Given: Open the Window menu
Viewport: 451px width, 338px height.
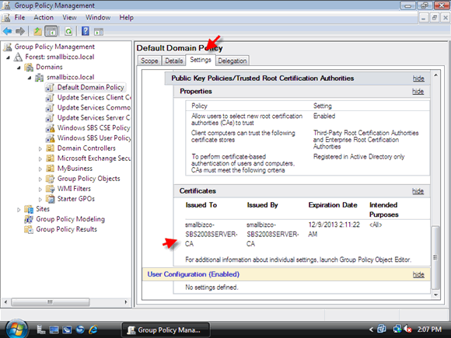Looking at the screenshot, I should [98, 18].
